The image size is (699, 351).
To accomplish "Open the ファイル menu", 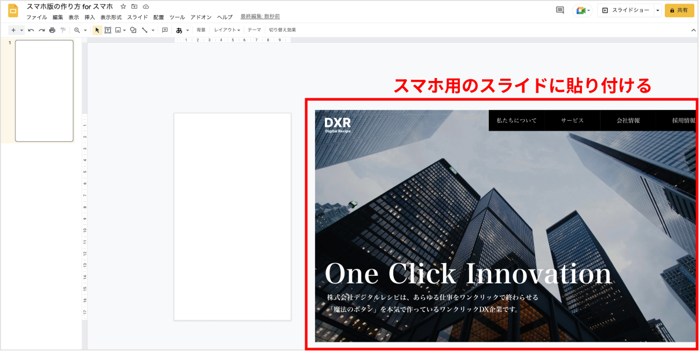I will 36,17.
